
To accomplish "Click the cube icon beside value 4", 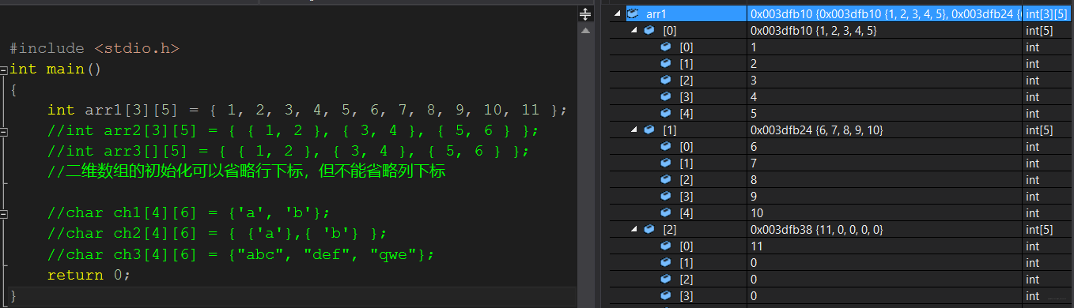I will tap(666, 97).
